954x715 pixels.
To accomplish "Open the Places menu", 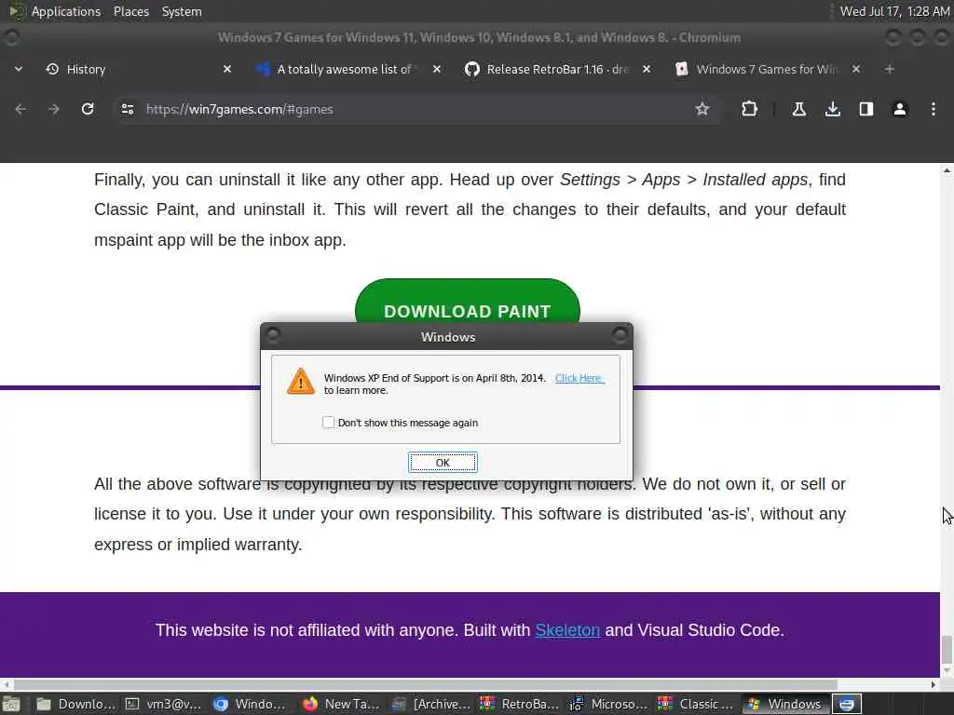I will [x=131, y=11].
